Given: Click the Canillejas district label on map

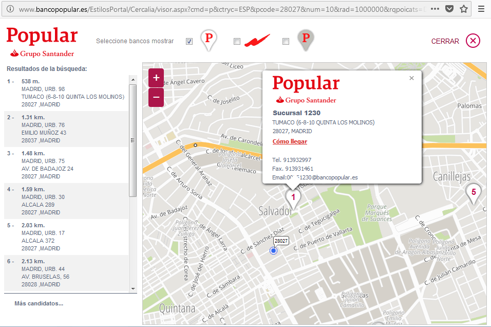Looking at the screenshot, I should (451, 176).
